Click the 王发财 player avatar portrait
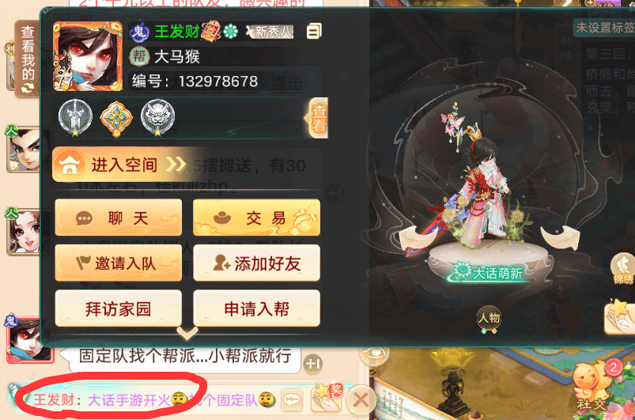635x420 pixels. click(88, 56)
